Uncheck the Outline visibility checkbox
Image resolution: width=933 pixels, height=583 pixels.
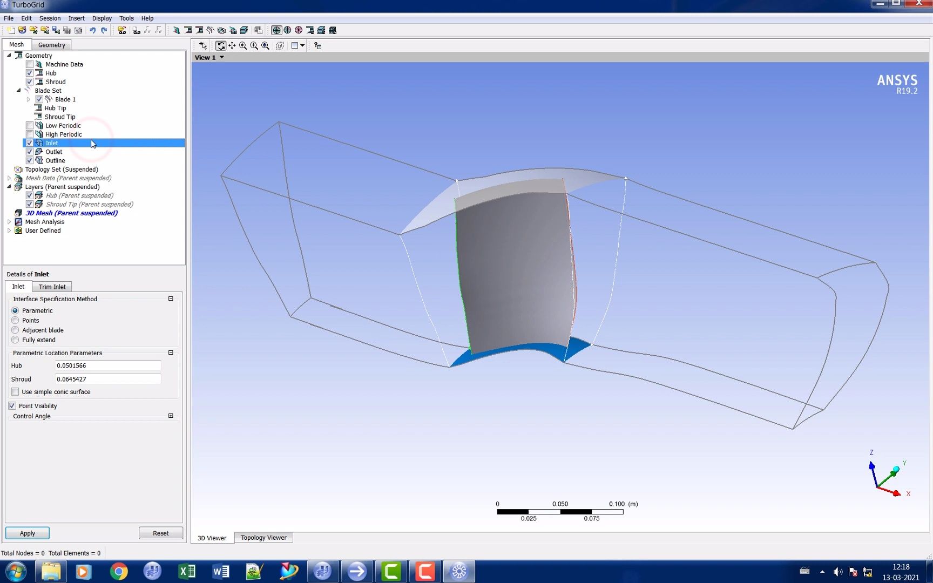click(30, 160)
